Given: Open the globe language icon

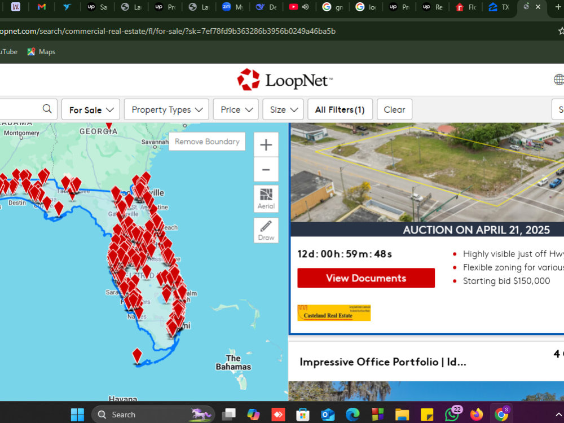Looking at the screenshot, I should (x=558, y=80).
